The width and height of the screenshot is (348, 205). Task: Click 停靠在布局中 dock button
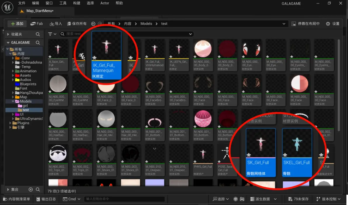click(x=305, y=24)
